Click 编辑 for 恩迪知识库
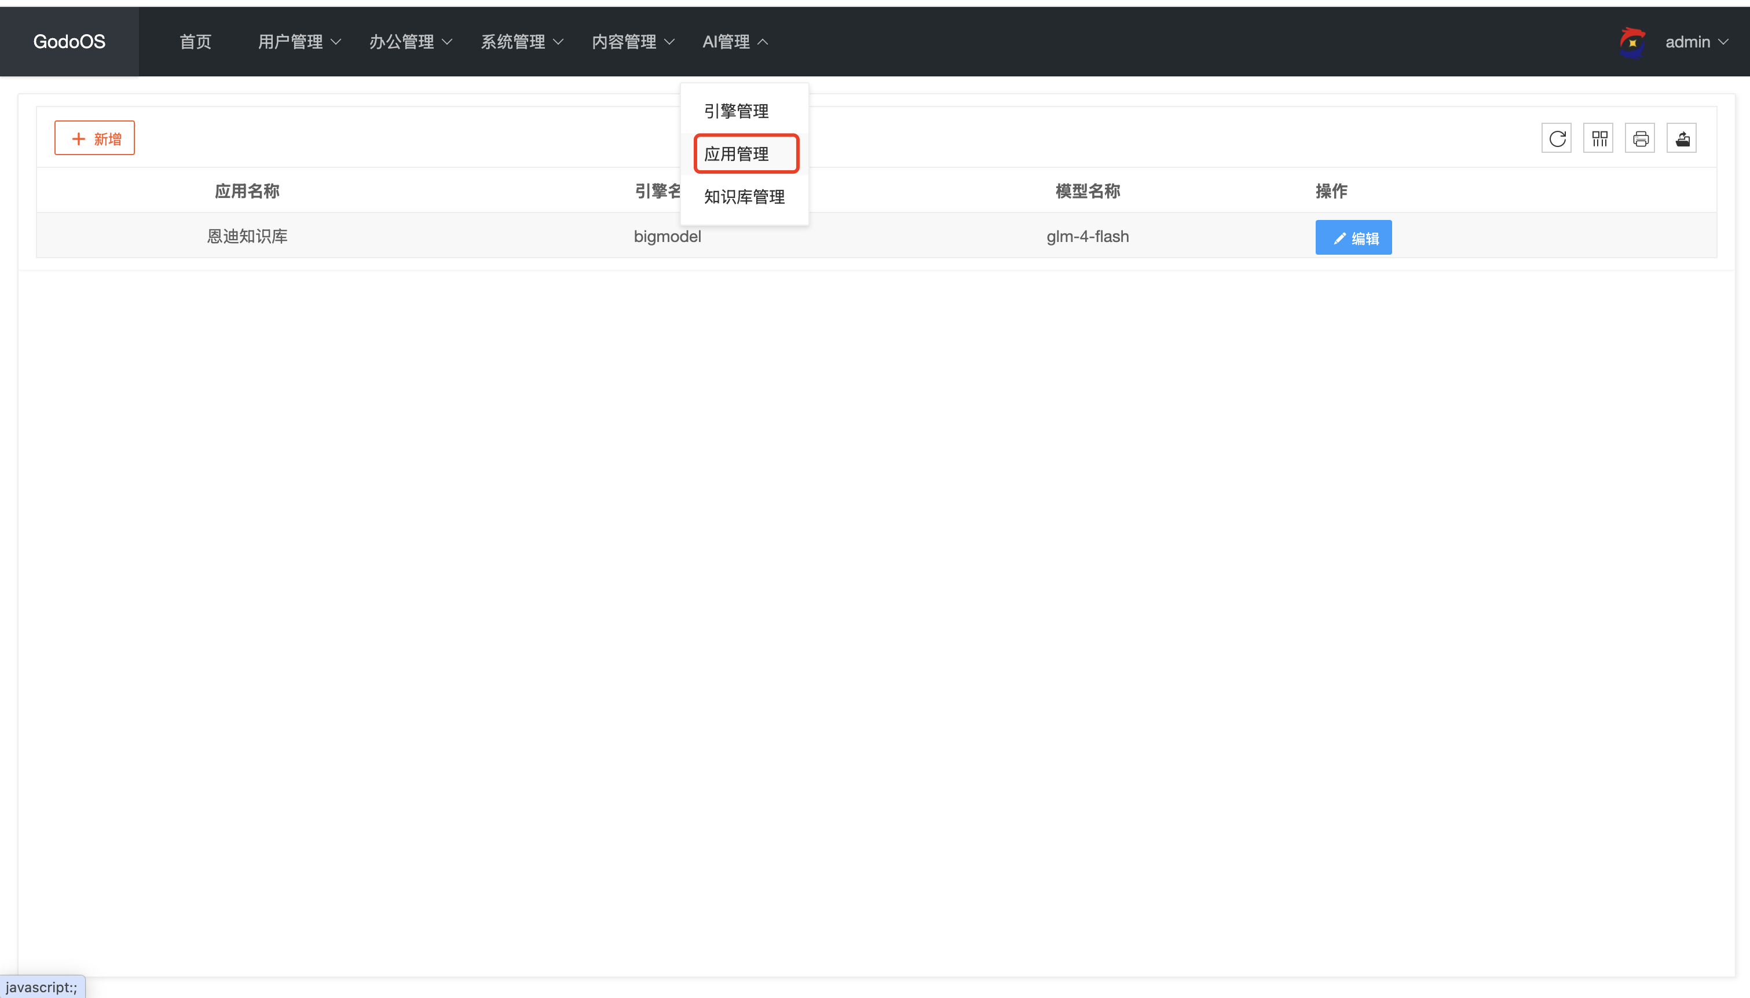The height and width of the screenshot is (998, 1750). [x=1353, y=237]
